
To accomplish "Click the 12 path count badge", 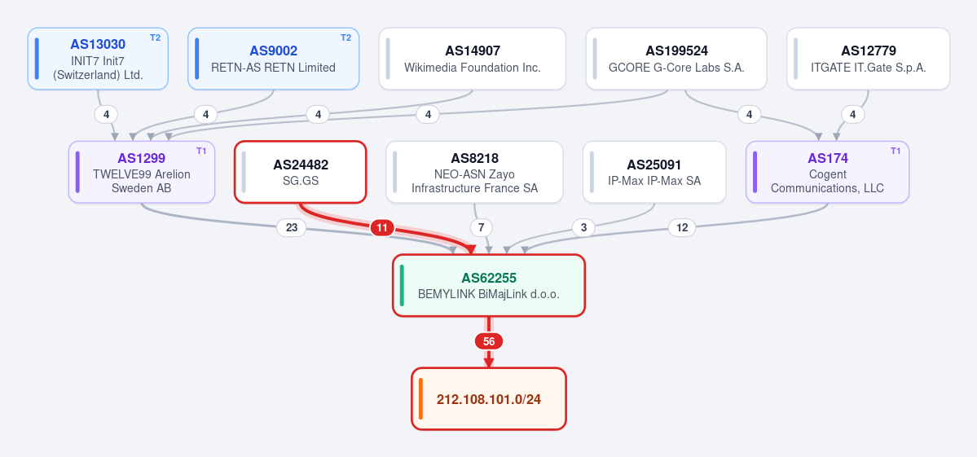I will tap(682, 228).
